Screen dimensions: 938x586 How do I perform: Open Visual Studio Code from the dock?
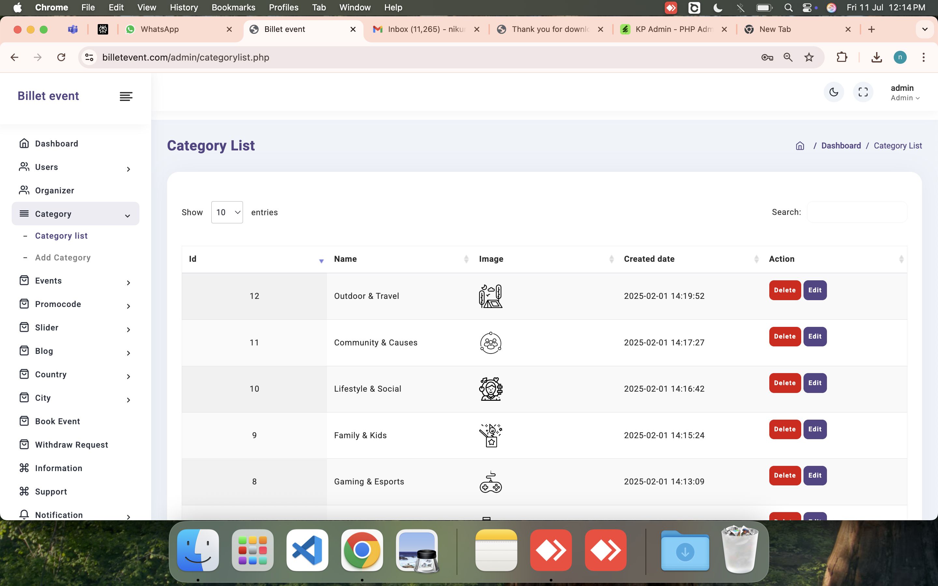[307, 550]
